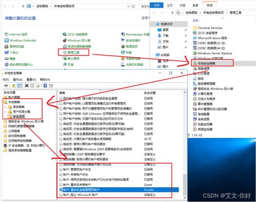Open 性能监视器 shortcut
The height and width of the screenshot is (202, 256).
203,124
